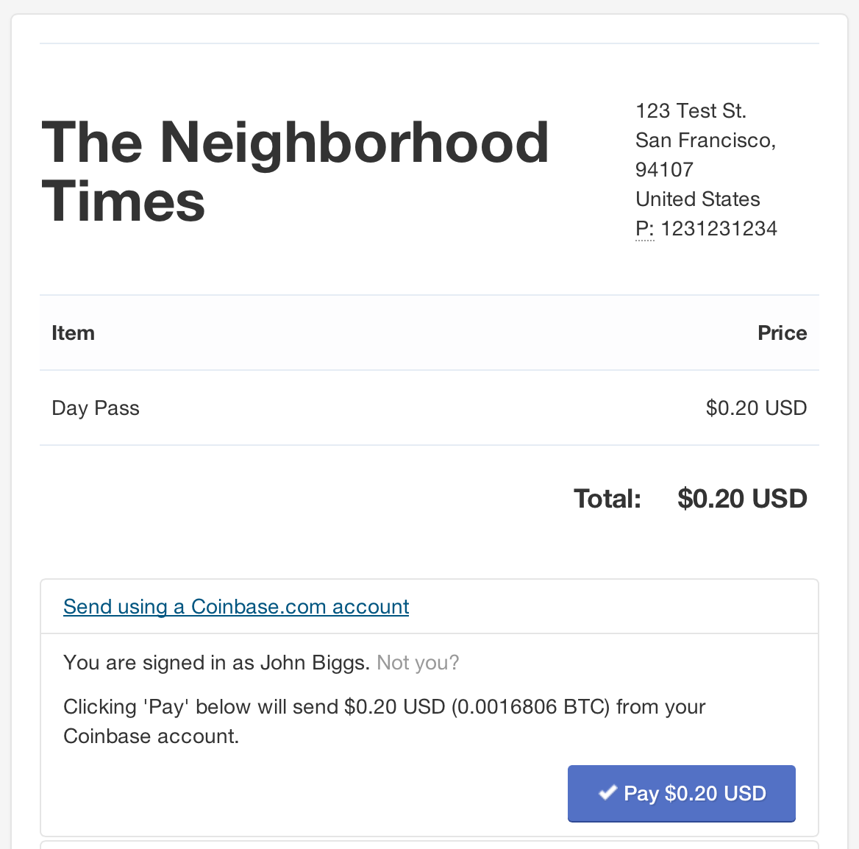This screenshot has height=849, width=859.
Task: Open the Send using a Coinbase.com account link
Action: coord(236,607)
